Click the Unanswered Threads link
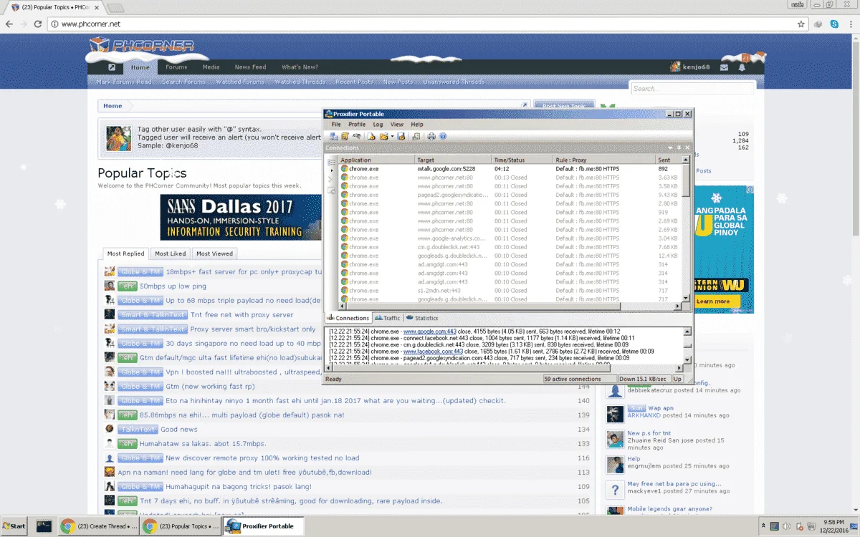Viewport: 860px width, 537px height. tap(454, 82)
